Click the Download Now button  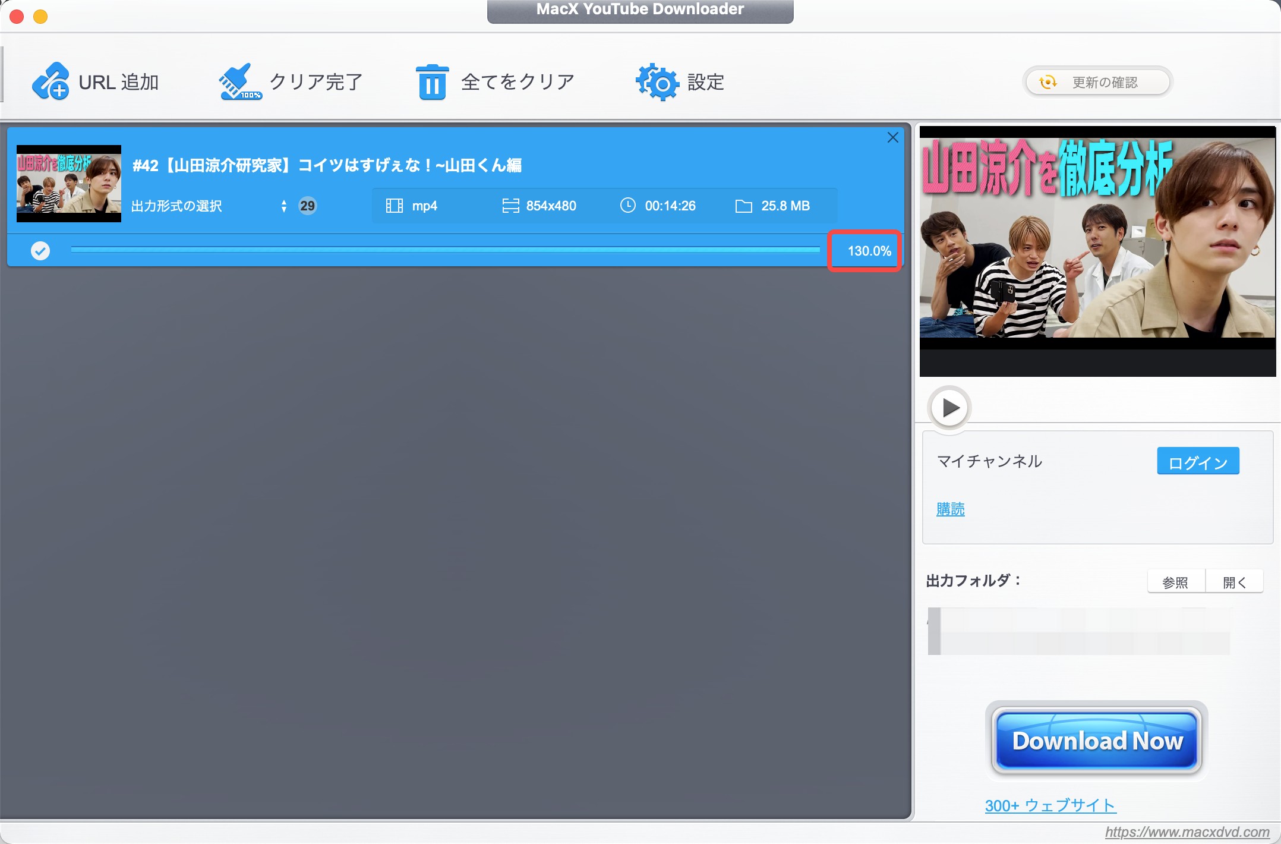(1097, 741)
